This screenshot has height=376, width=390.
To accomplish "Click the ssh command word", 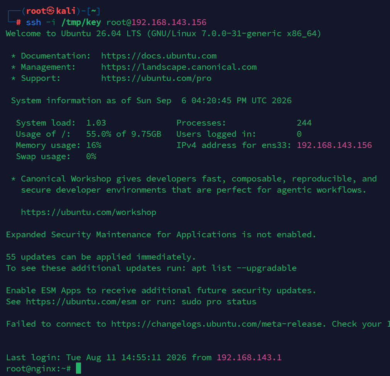I will (34, 23).
